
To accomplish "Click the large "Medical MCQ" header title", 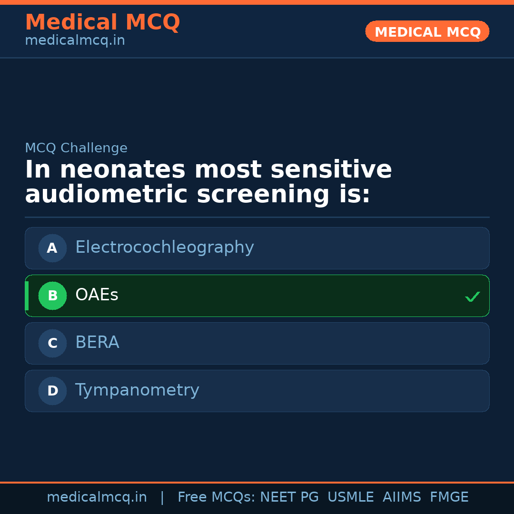I will [x=102, y=22].
